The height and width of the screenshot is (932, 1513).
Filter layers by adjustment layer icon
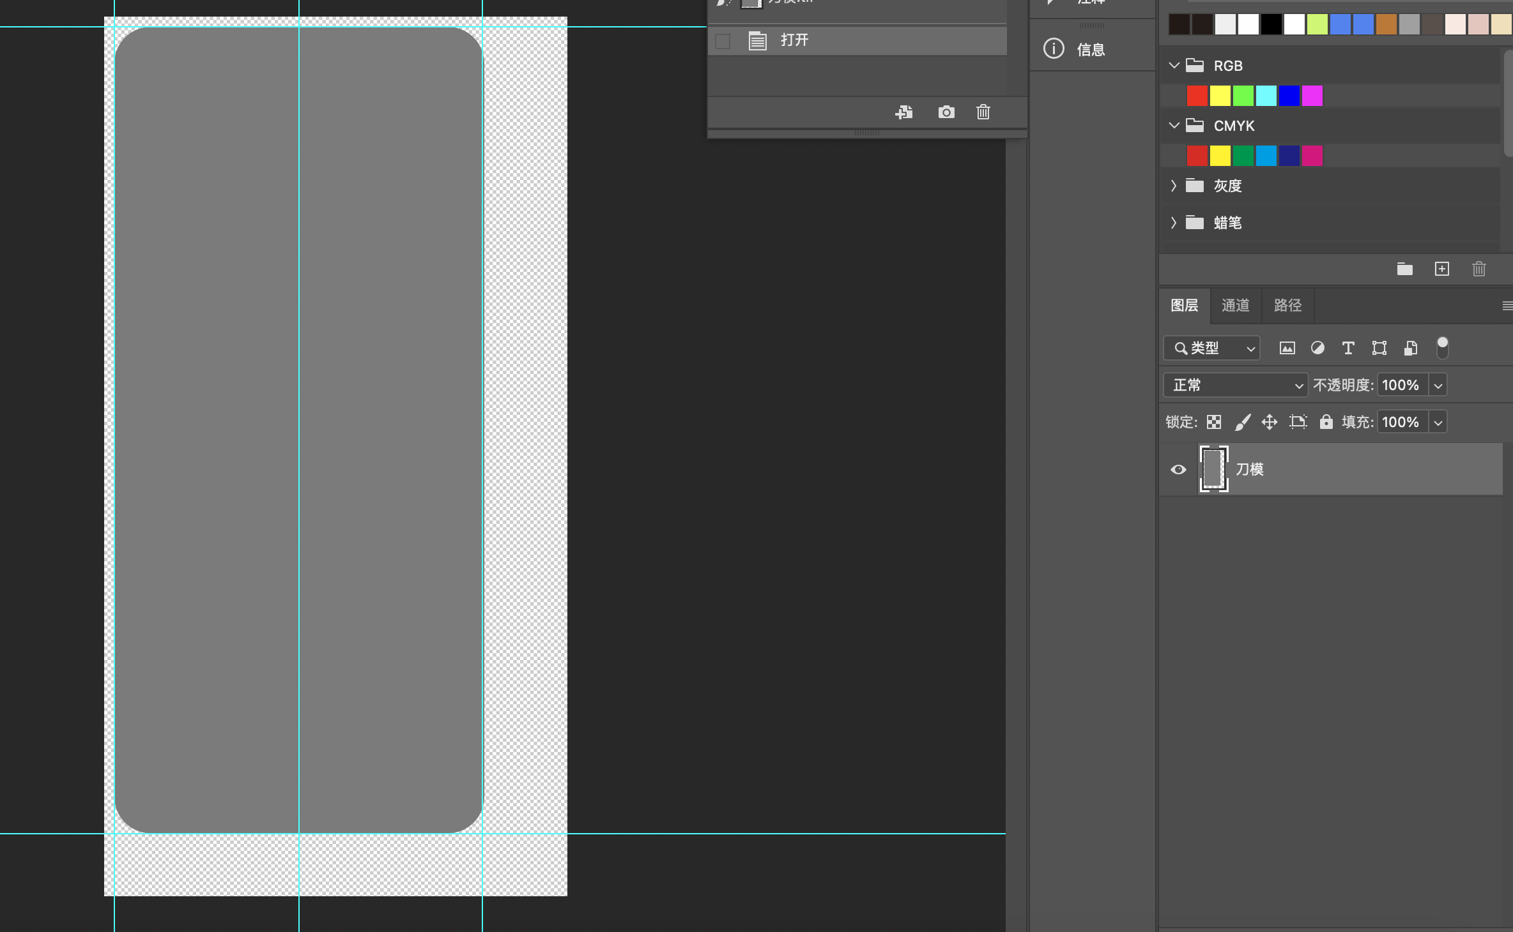click(1317, 348)
